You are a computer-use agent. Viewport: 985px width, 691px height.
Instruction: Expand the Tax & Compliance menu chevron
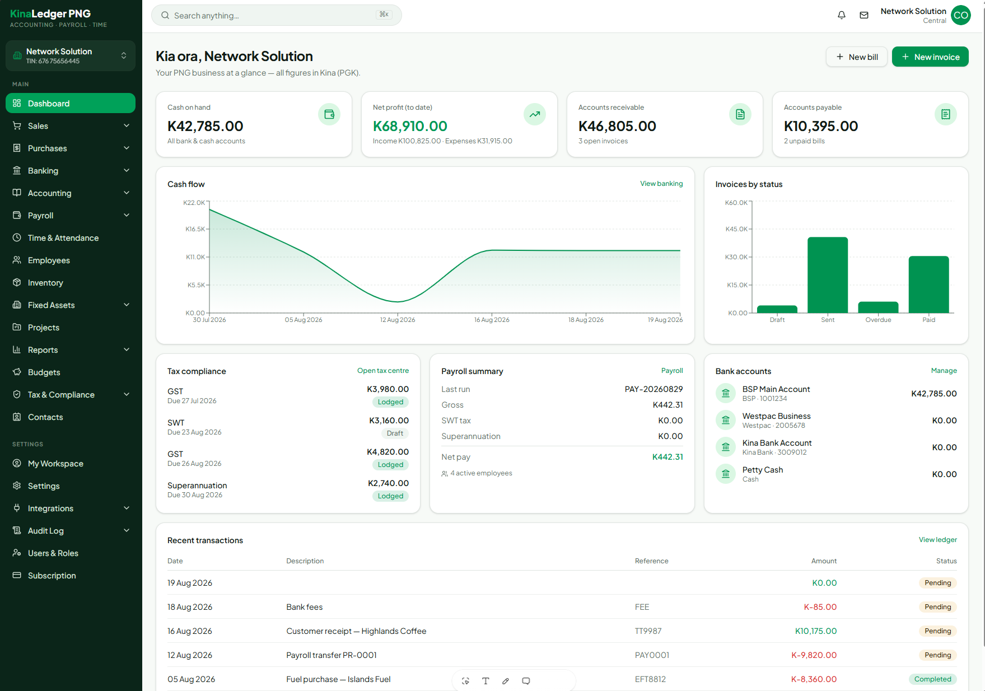127,394
